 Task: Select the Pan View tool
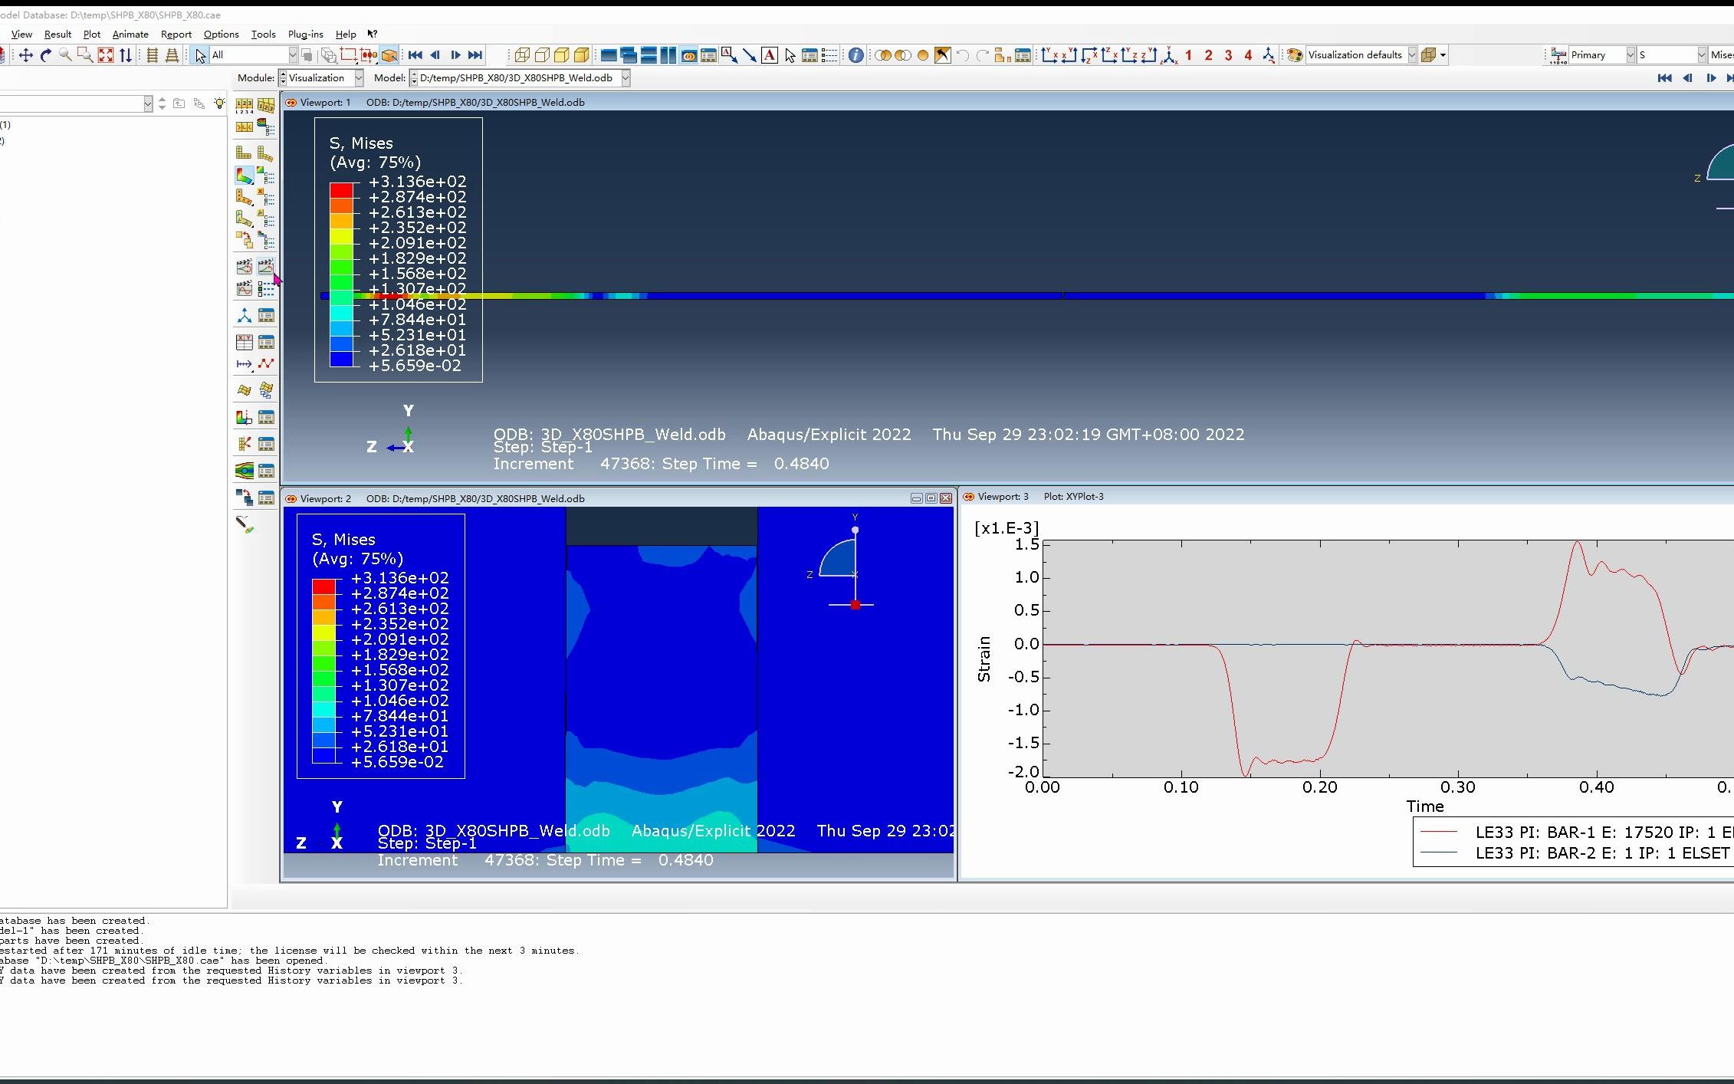pyautogui.click(x=26, y=55)
